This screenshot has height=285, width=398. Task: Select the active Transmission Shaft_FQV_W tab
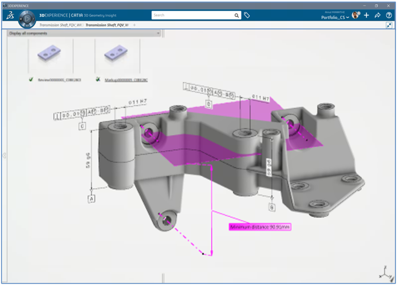pos(107,25)
